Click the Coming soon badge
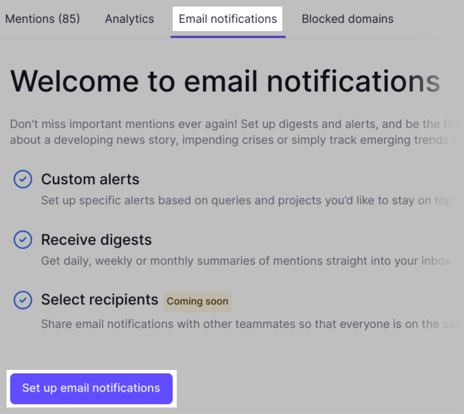The height and width of the screenshot is (414, 464). click(197, 301)
